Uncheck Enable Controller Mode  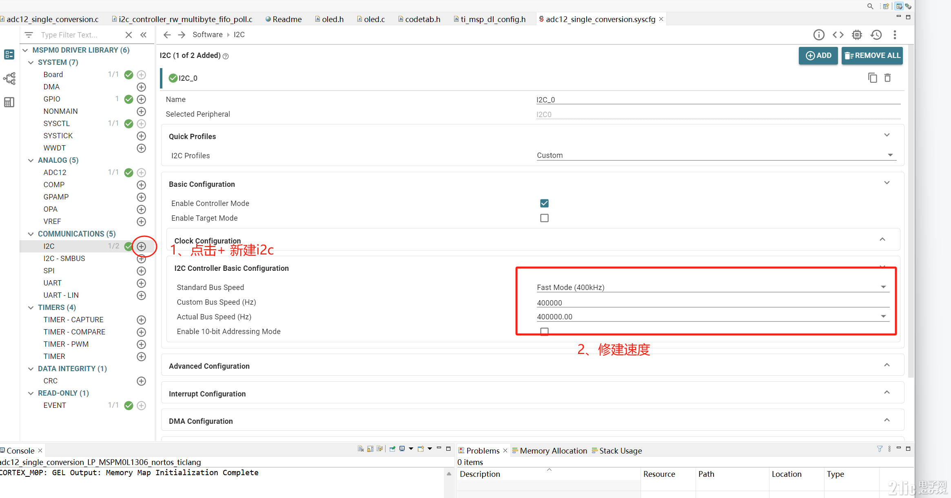(544, 203)
